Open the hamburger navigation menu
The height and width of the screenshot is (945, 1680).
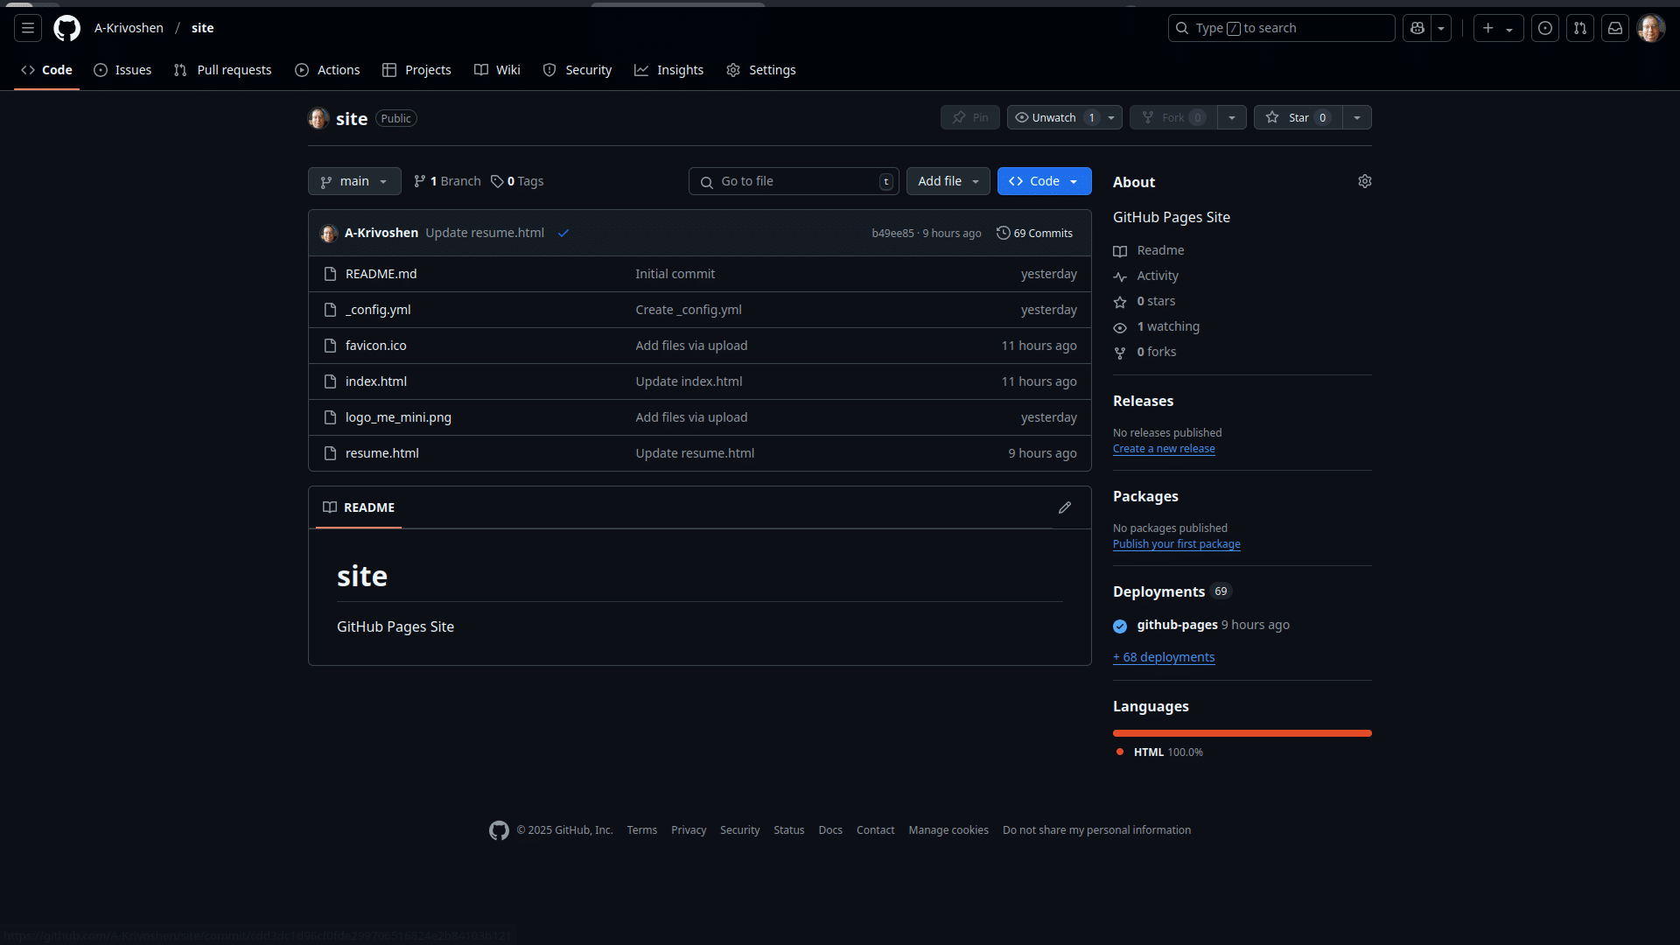pyautogui.click(x=28, y=28)
